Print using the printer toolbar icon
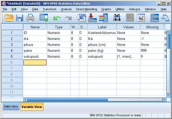The height and width of the screenshot is (119, 172). click(x=31, y=18)
